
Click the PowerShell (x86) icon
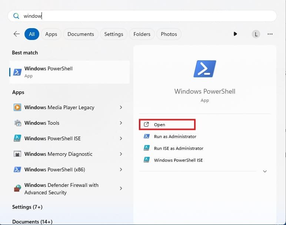(17, 169)
